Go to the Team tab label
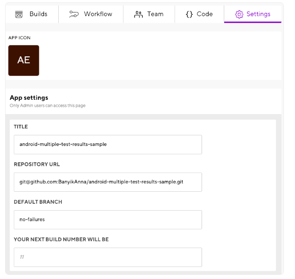This screenshot has height=279, width=295. [x=155, y=14]
